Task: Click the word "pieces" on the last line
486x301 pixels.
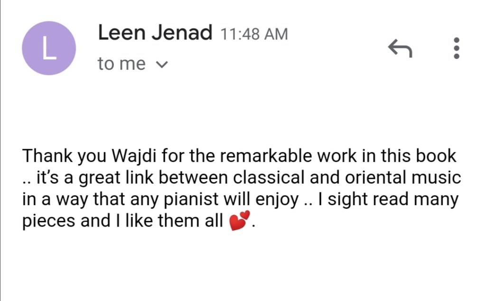Action: point(48,221)
